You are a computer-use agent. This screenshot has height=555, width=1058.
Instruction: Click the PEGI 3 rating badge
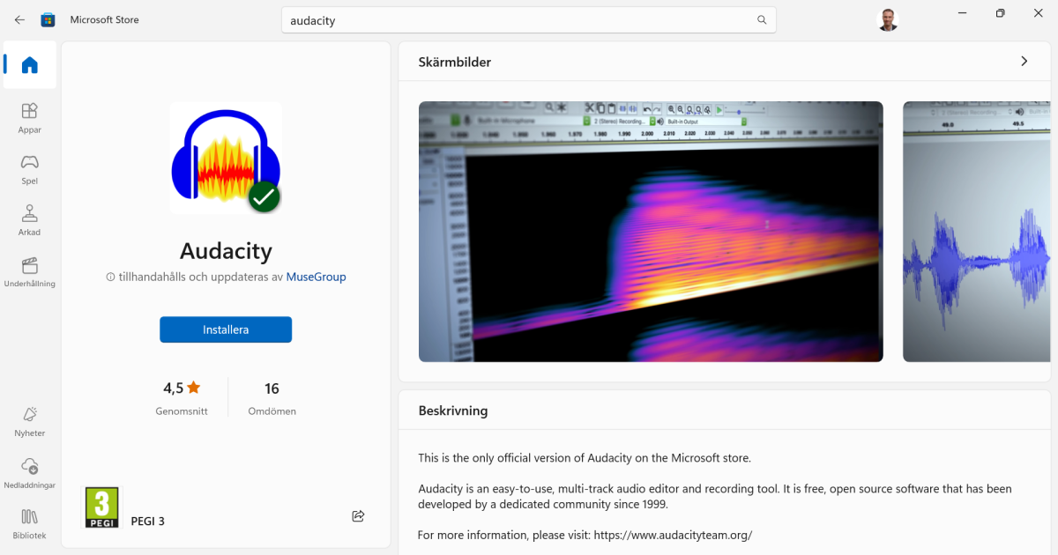click(101, 508)
